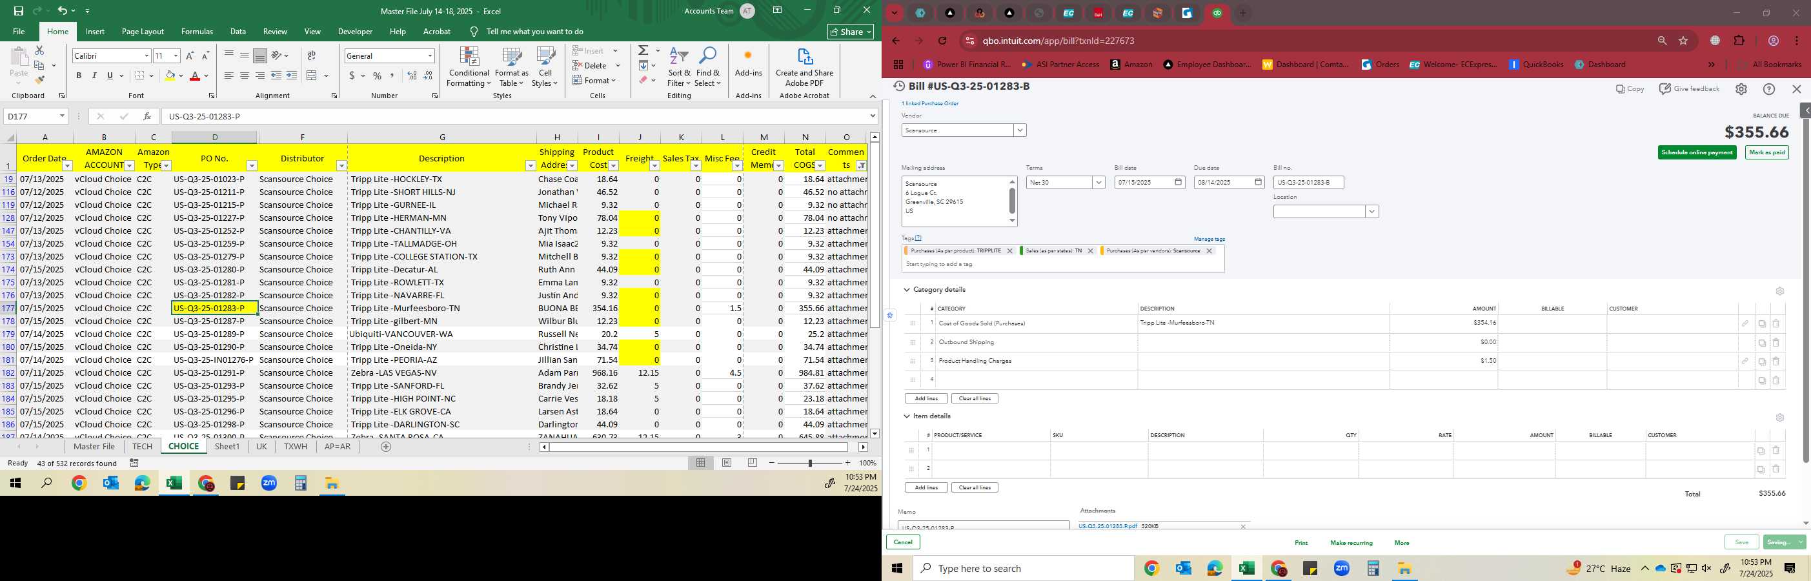Copy the Product Handling Charges line
1811x581 pixels.
click(1762, 362)
